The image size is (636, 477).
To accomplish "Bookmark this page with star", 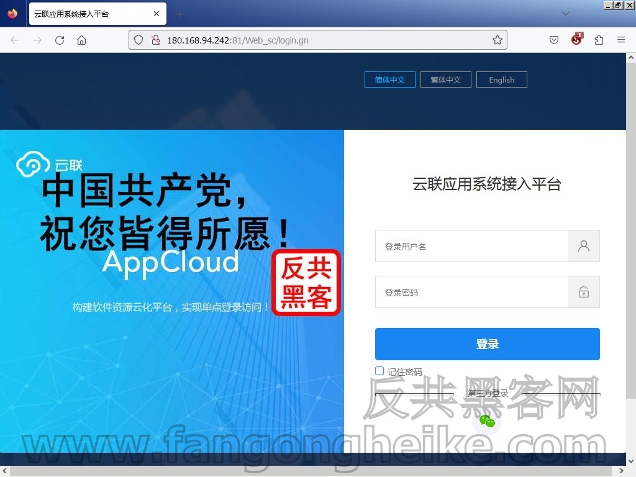I will click(x=497, y=40).
